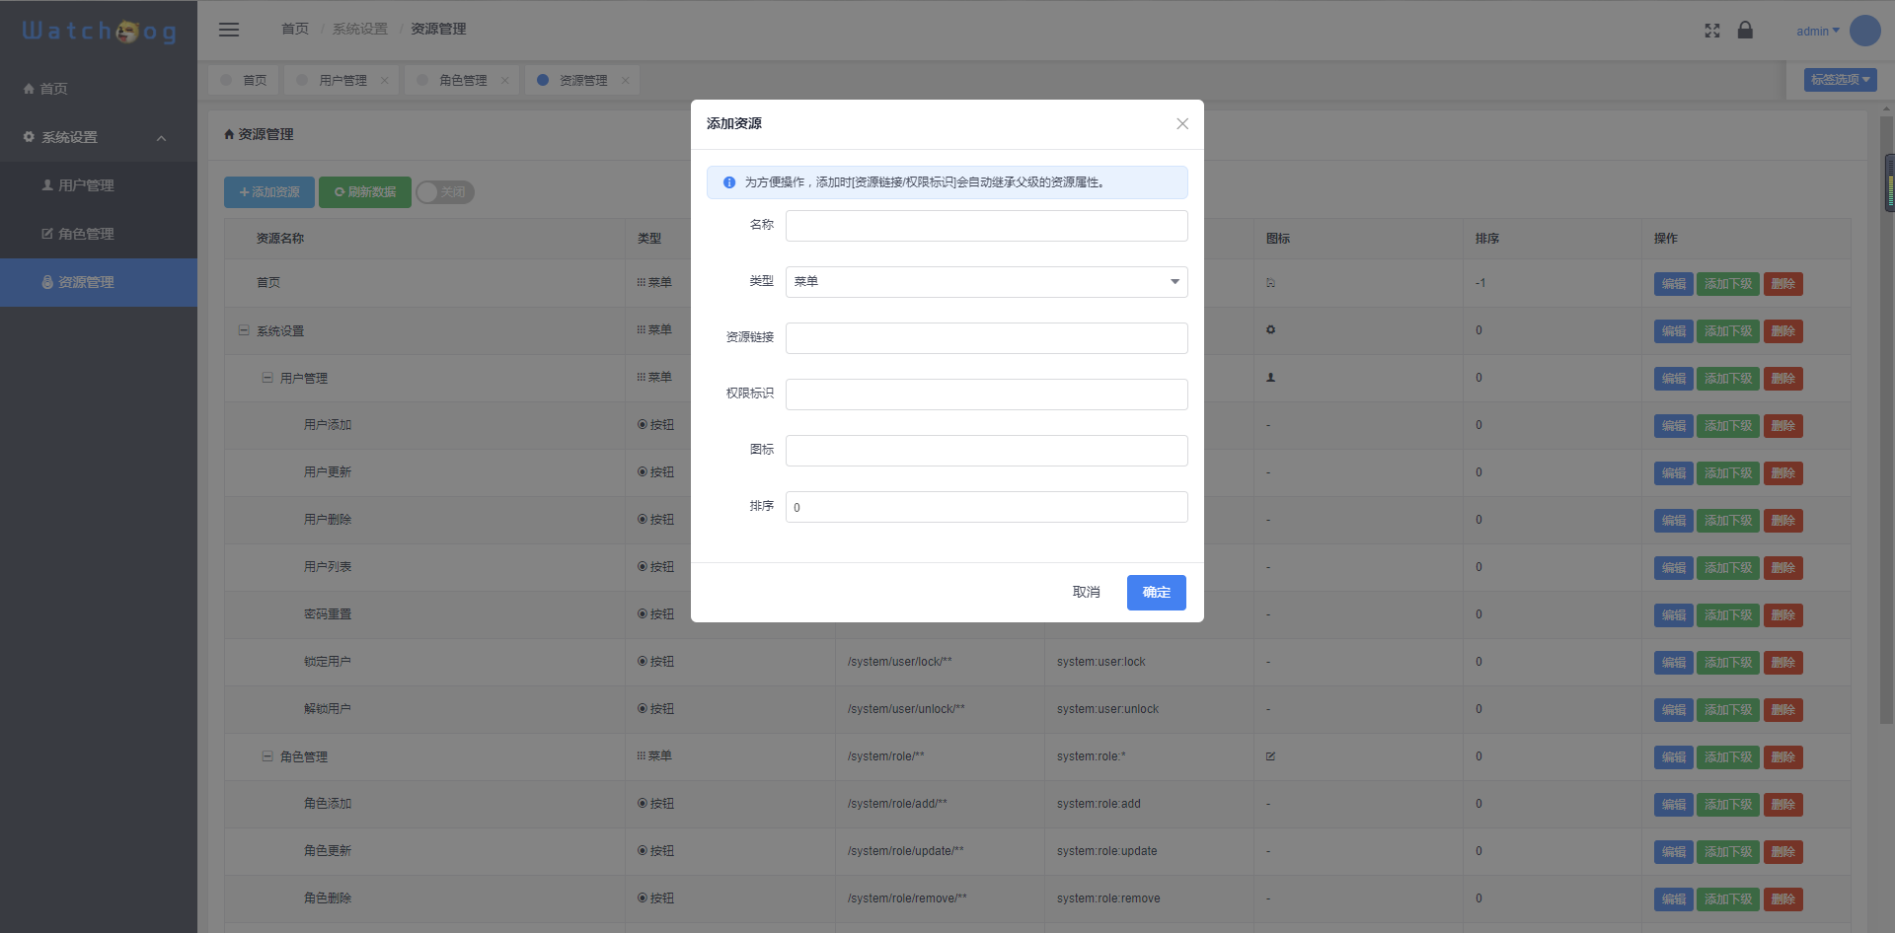Click the fullscreen icon in header

1712,31
